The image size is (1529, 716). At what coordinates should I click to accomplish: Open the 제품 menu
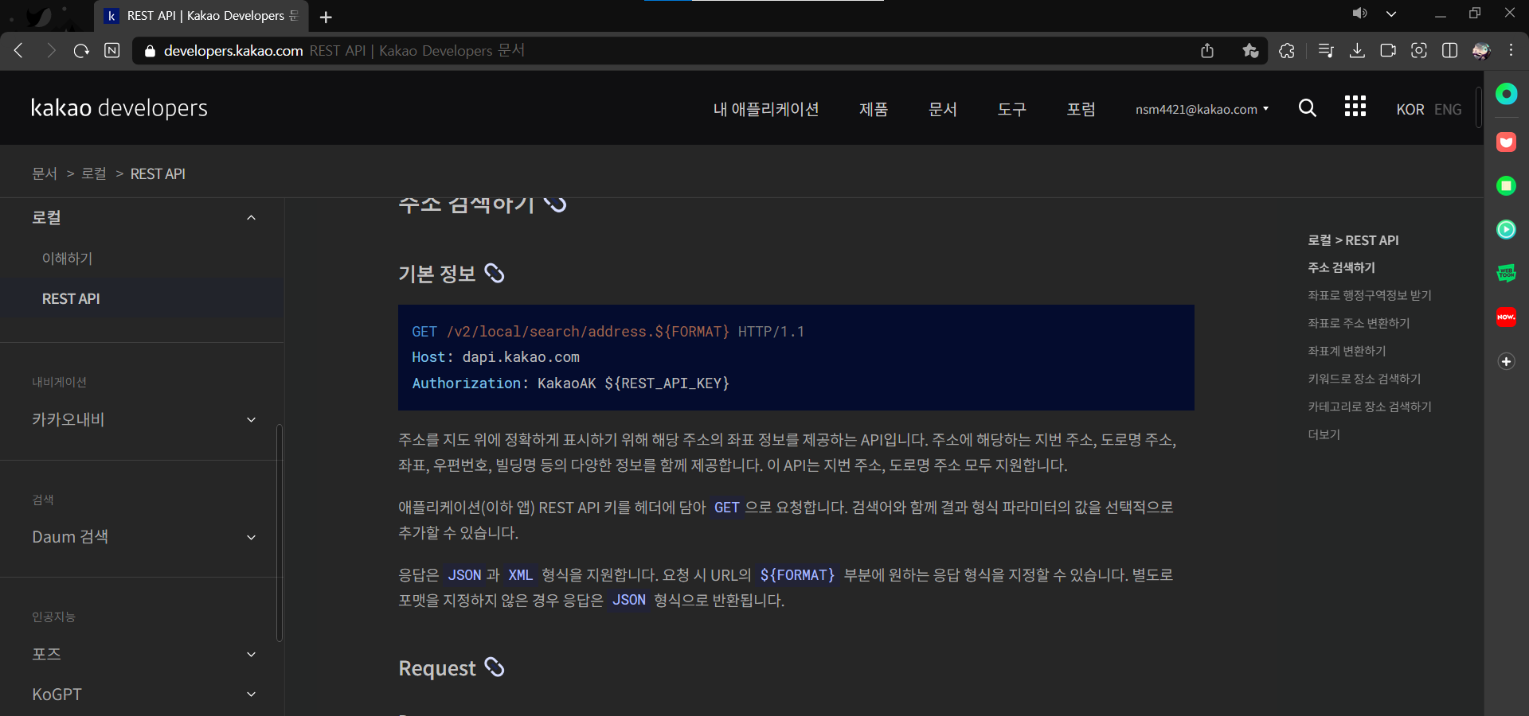pyautogui.click(x=874, y=109)
